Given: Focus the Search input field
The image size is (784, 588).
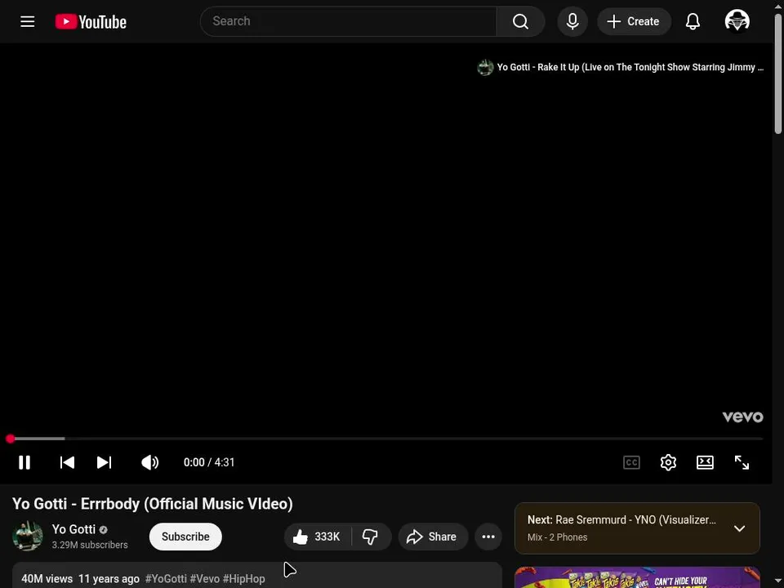Looking at the screenshot, I should click(349, 21).
